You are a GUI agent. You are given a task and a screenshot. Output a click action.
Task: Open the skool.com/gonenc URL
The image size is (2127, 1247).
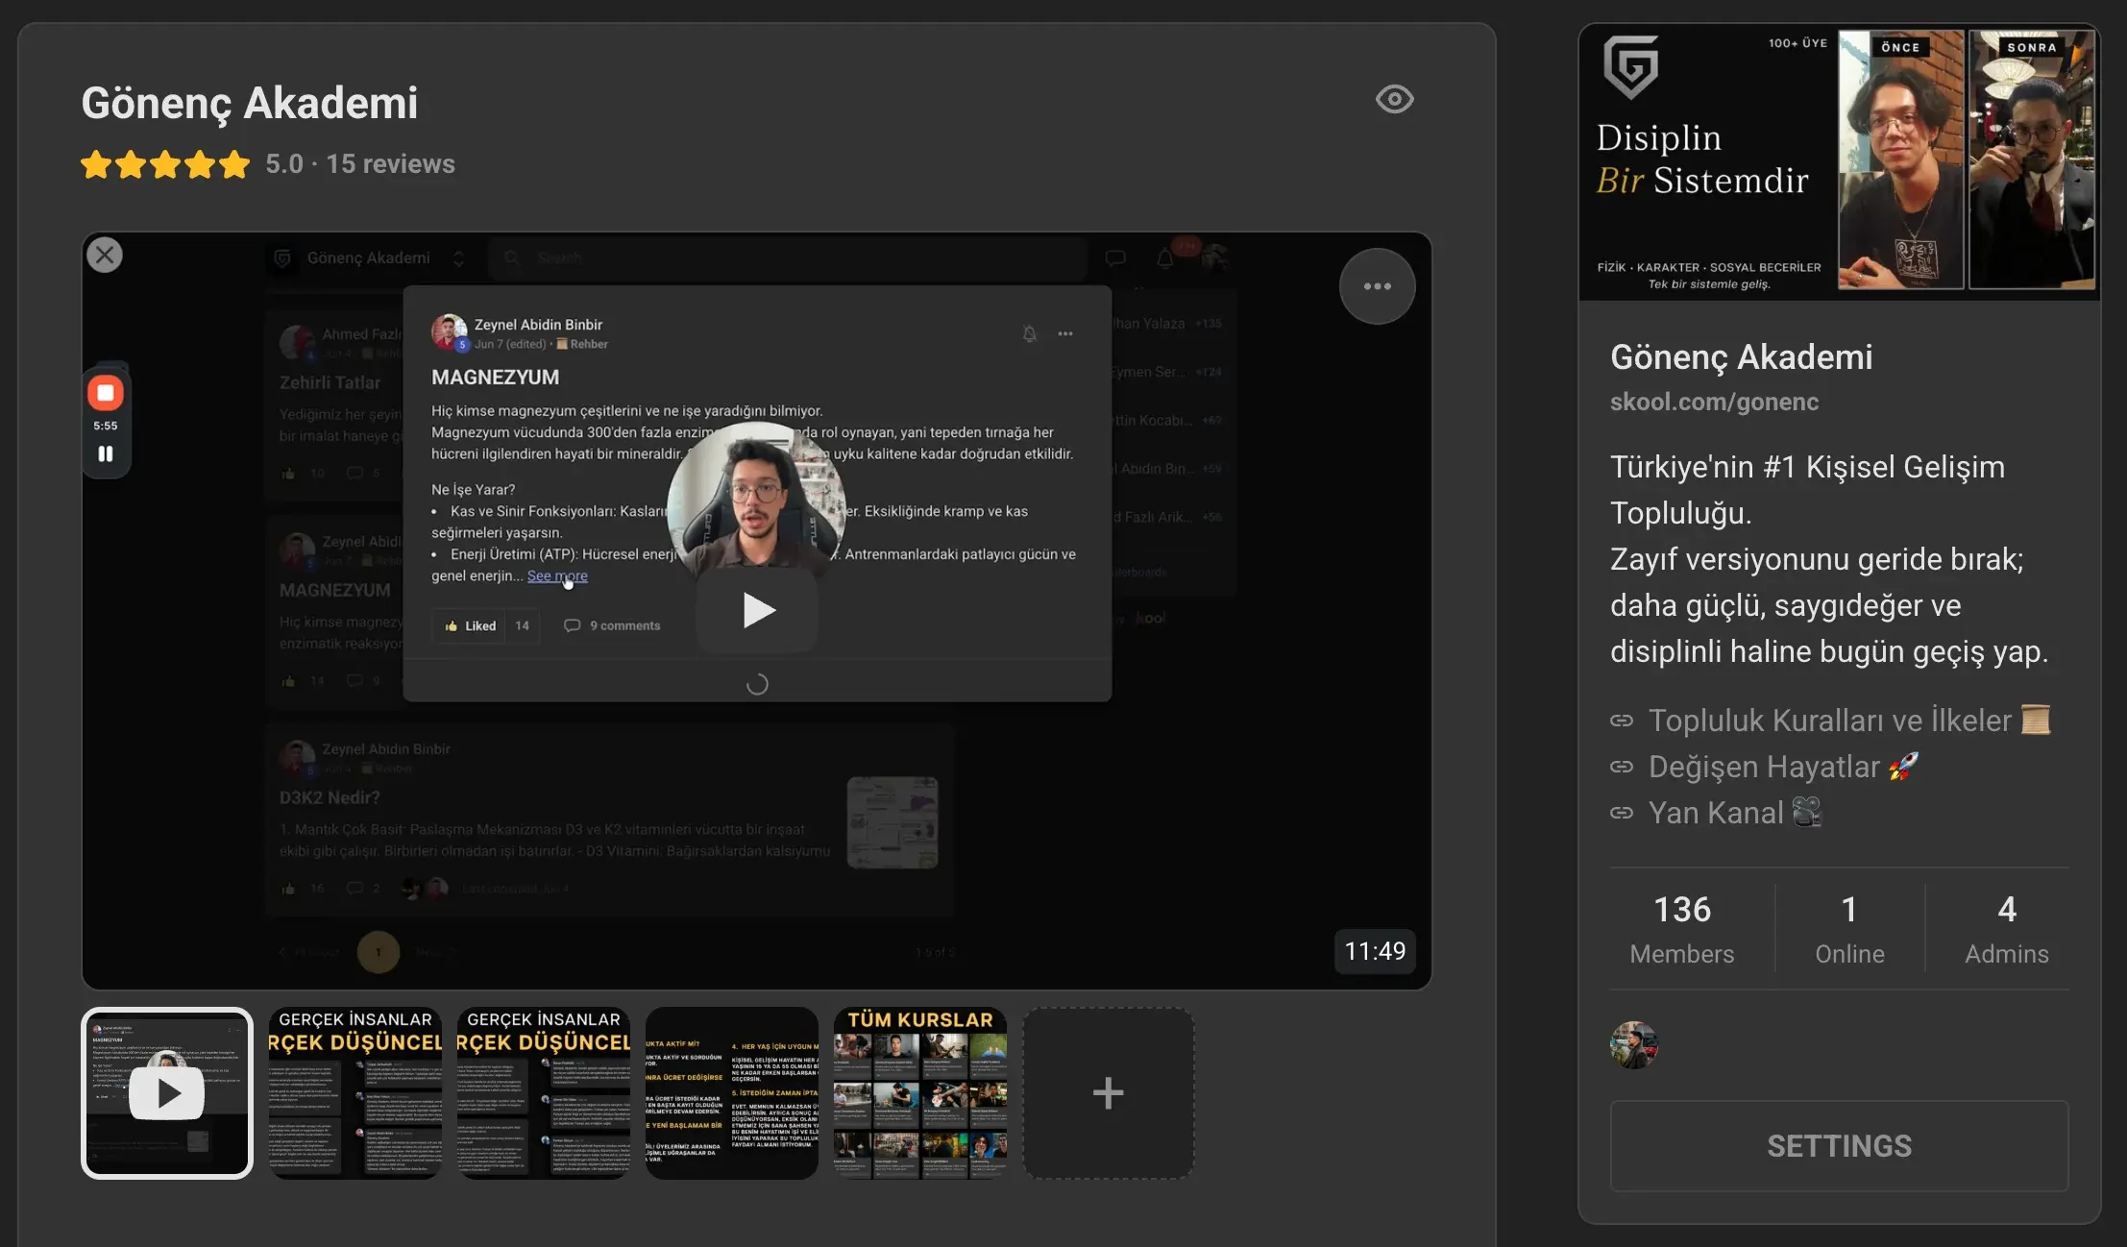[1714, 402]
